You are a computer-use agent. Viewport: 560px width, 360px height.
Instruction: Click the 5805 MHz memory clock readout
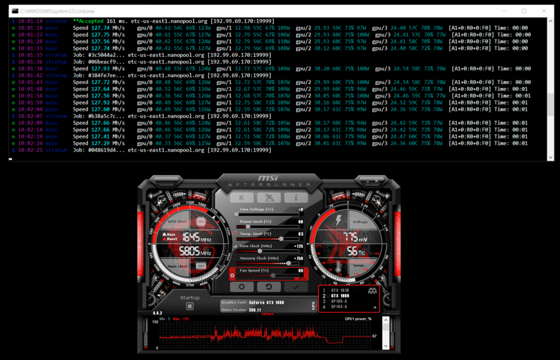[195, 251]
